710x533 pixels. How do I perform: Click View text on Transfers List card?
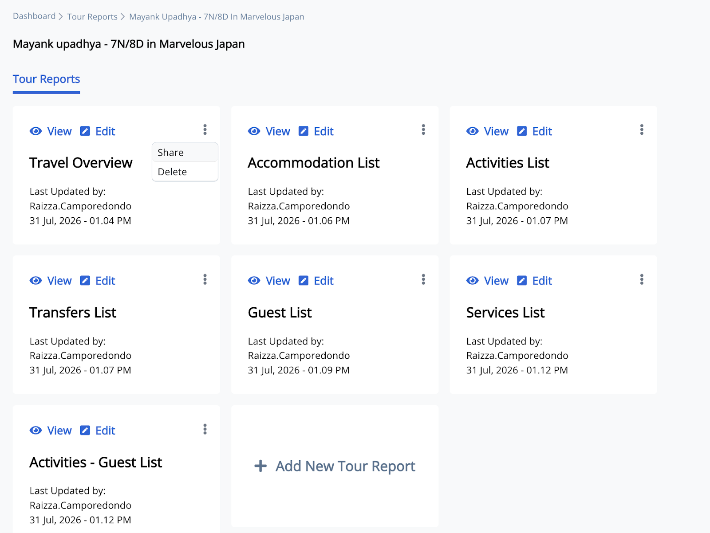point(59,281)
